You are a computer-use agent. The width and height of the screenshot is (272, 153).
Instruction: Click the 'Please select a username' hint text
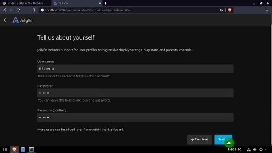click(x=74, y=76)
